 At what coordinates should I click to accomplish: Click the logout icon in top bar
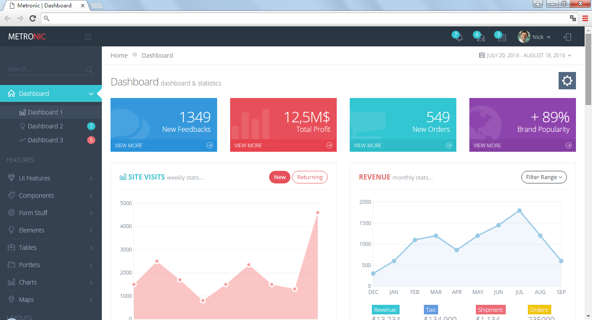(x=567, y=37)
